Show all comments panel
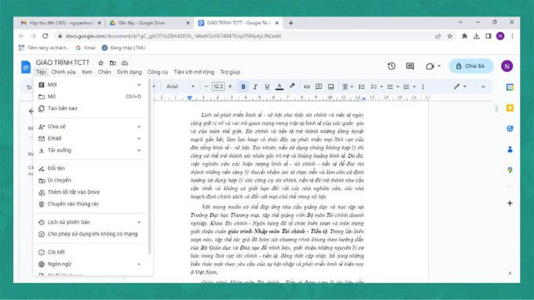Image resolution: width=534 pixels, height=300 pixels. tap(410, 66)
